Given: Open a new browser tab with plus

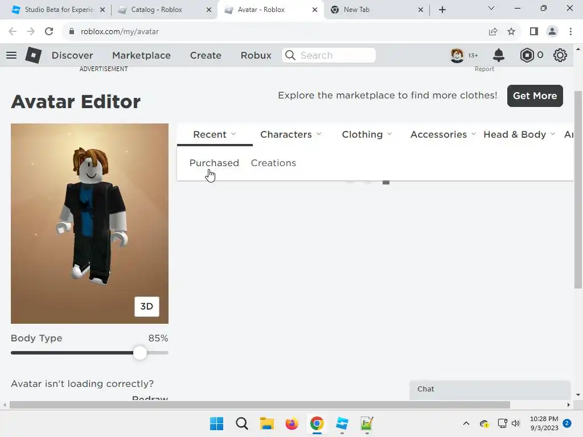Looking at the screenshot, I should [x=442, y=10].
